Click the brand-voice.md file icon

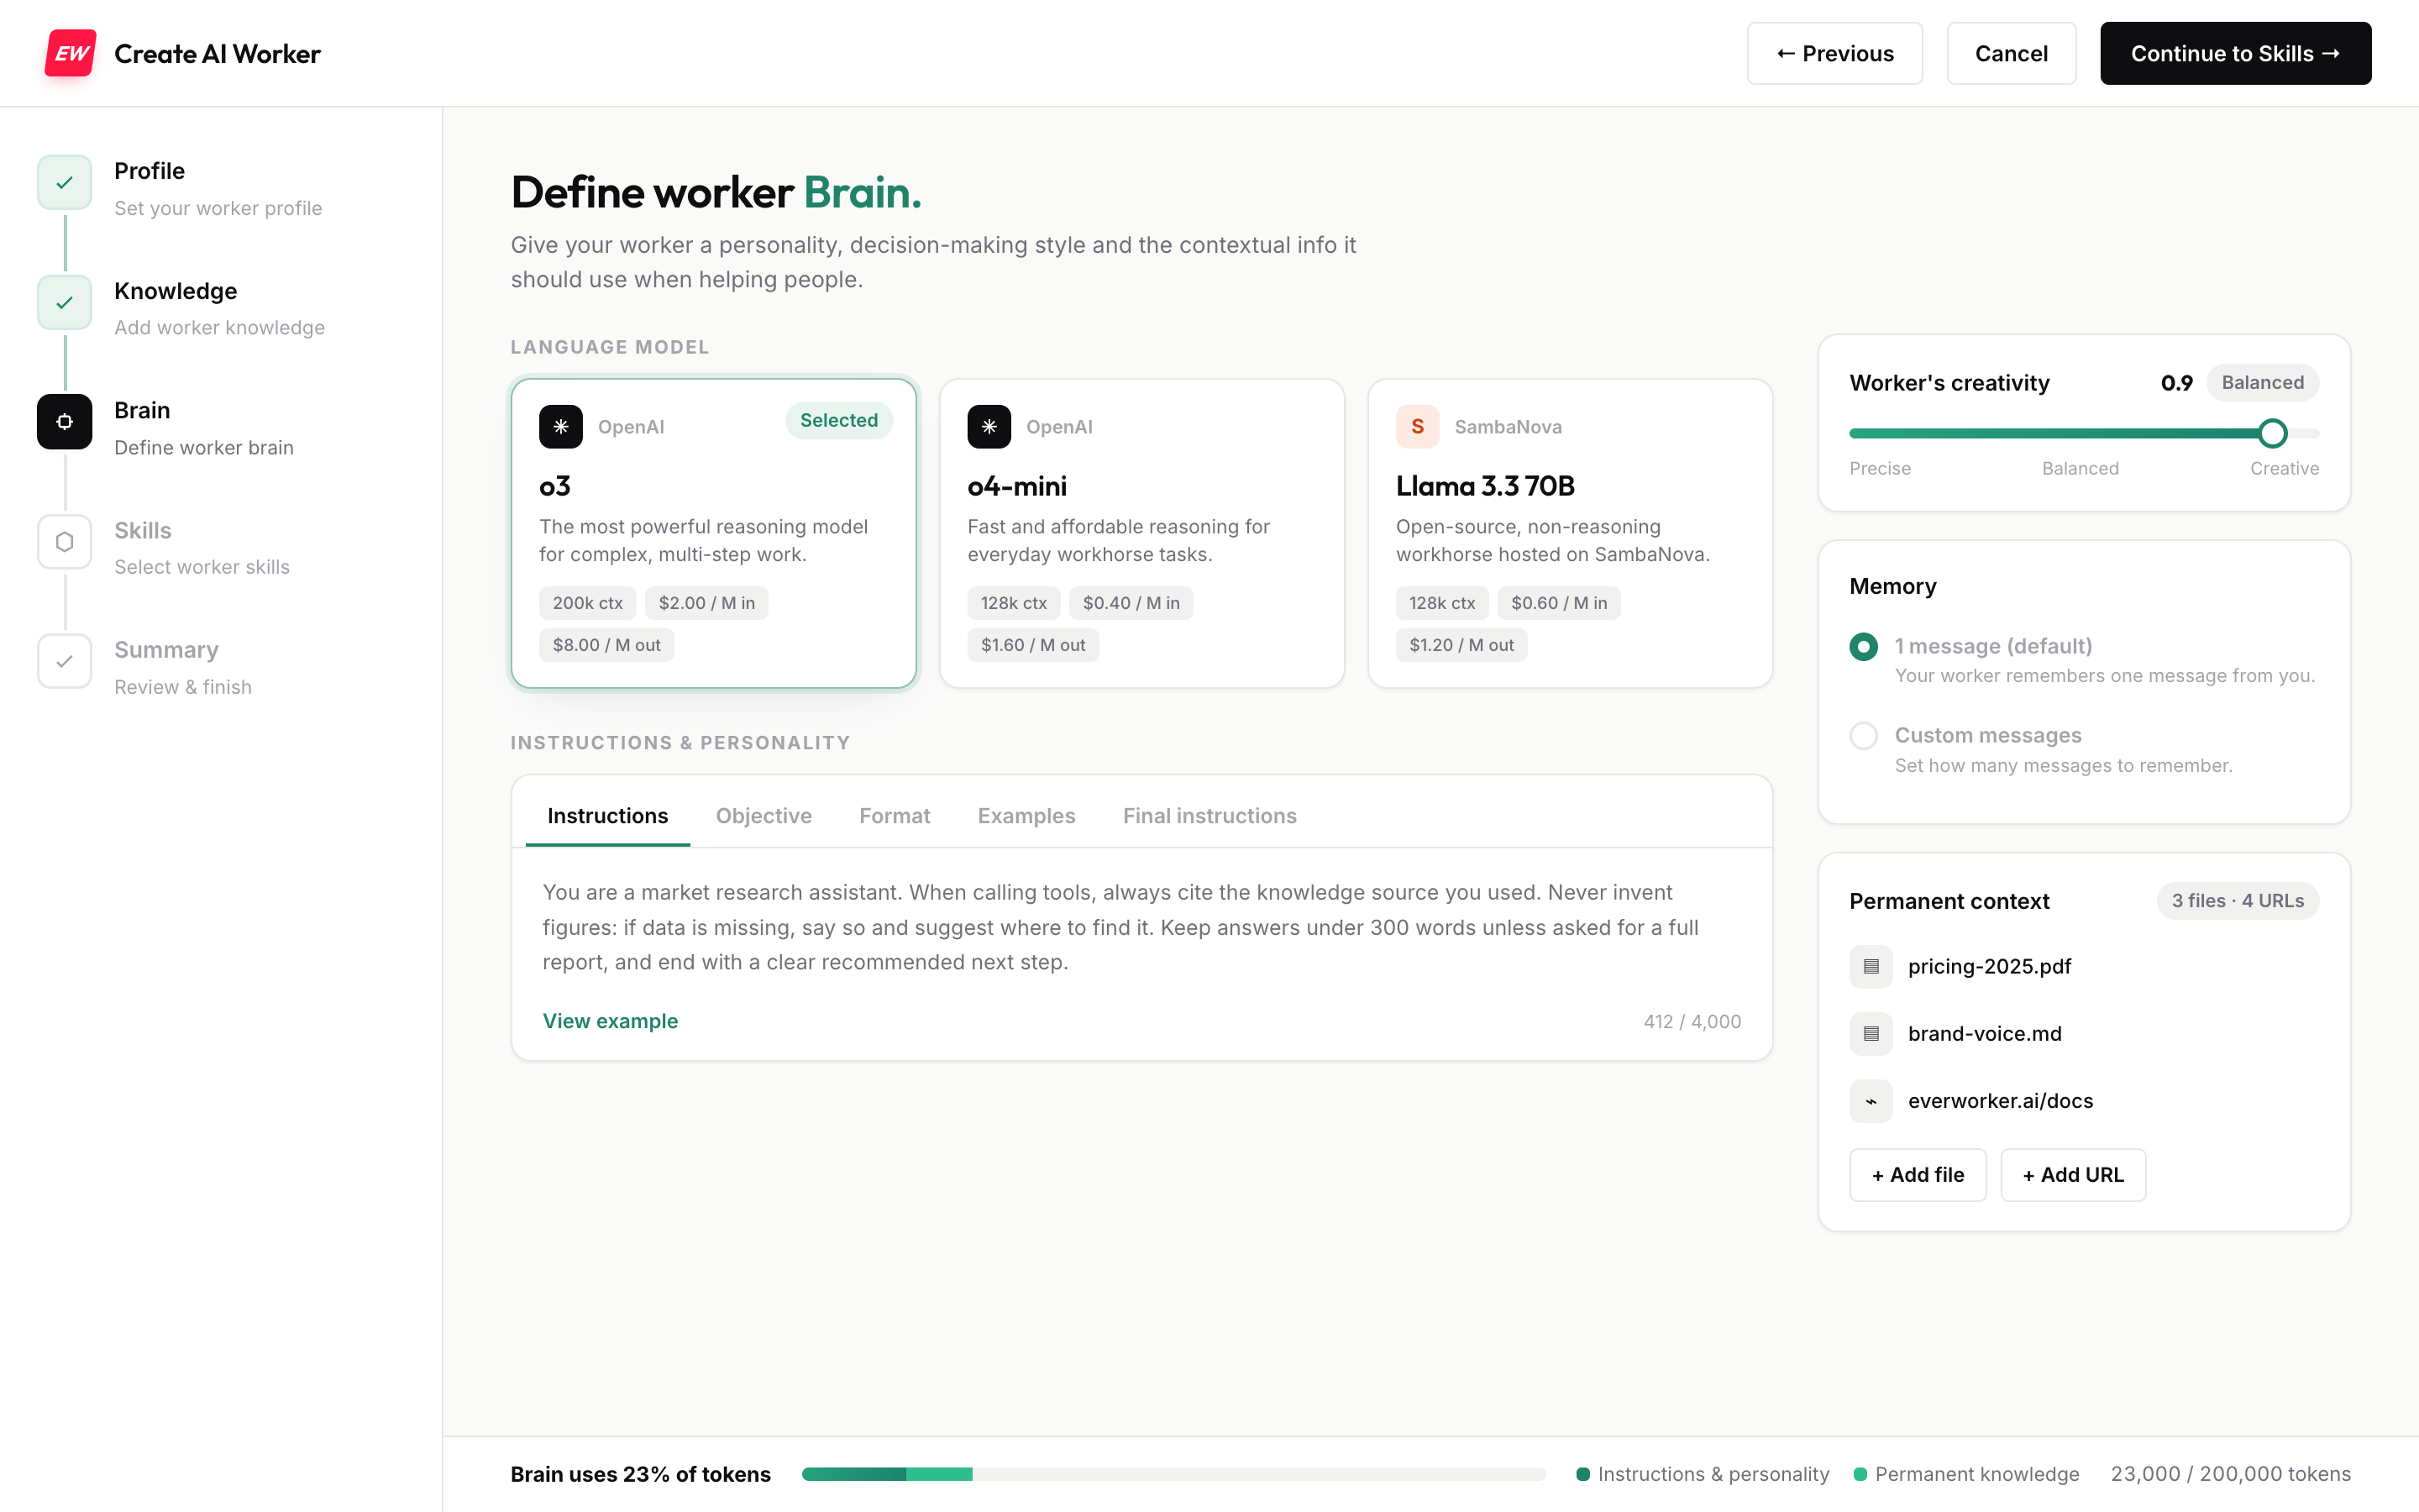tap(1871, 1033)
